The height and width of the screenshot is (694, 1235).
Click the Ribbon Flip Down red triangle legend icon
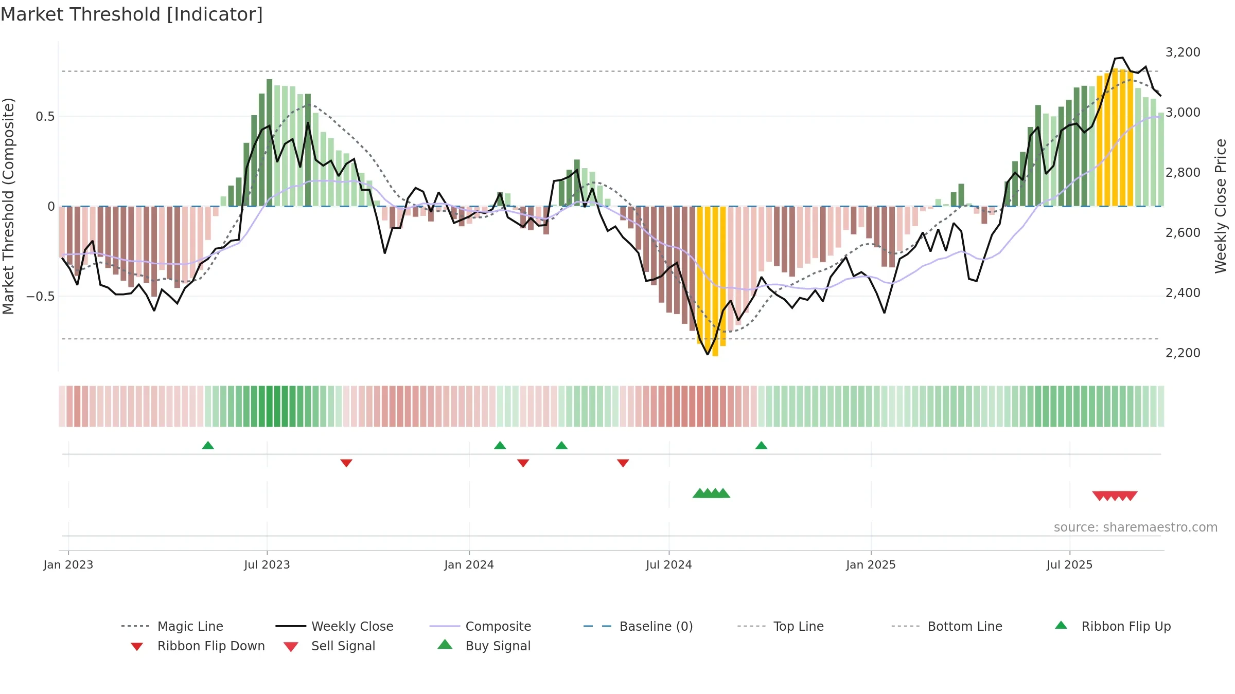pyautogui.click(x=137, y=647)
